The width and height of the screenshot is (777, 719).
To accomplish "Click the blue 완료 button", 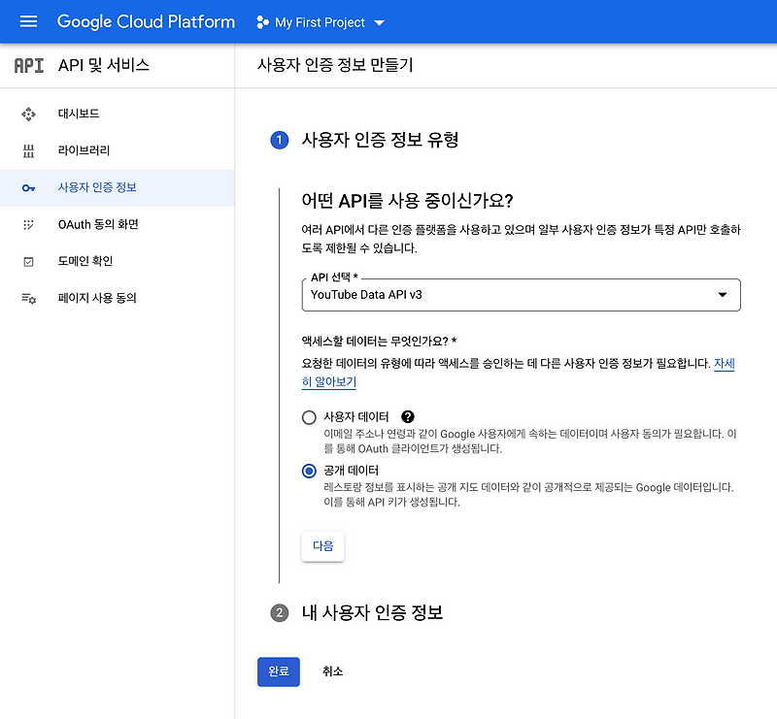I will coord(279,671).
